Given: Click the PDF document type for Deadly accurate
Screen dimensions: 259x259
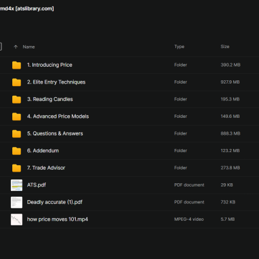Looking at the screenshot, I should click(189, 202).
